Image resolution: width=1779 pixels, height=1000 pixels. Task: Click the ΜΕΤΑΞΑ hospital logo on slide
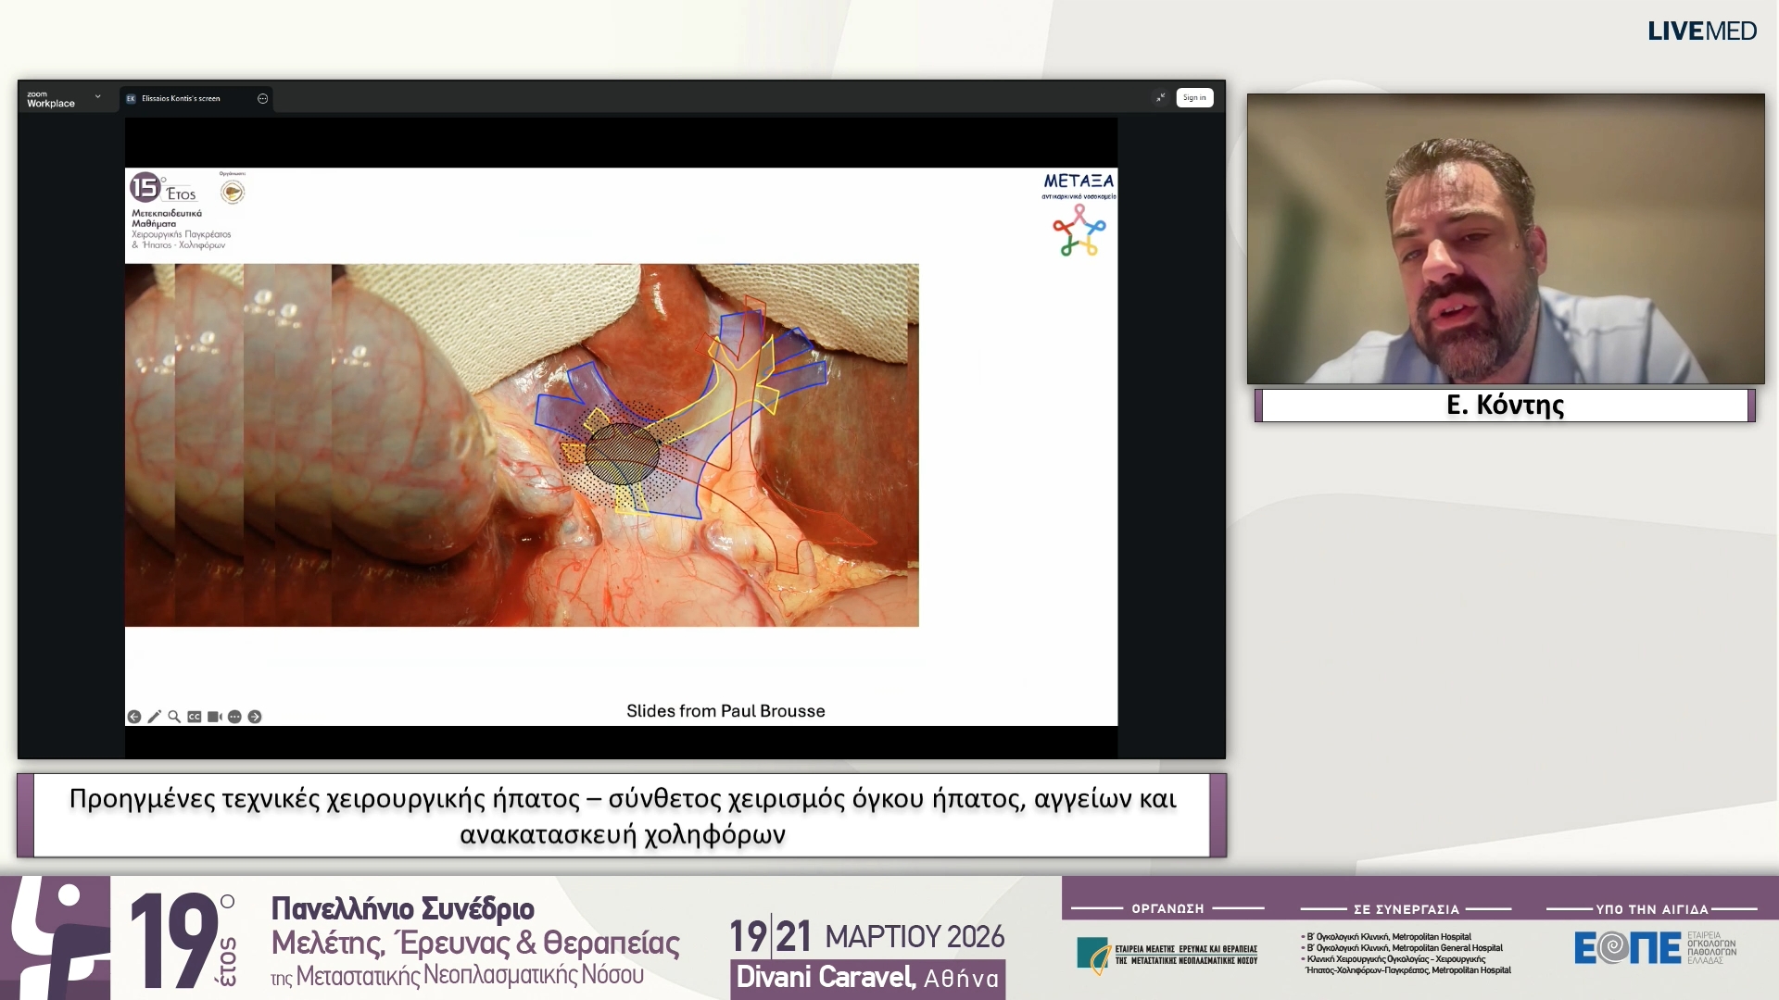1079,214
